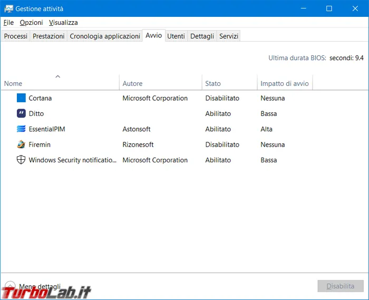Select the EssentialPIM startup entry name
Screen dimensions: 369x300
[x=47, y=129]
